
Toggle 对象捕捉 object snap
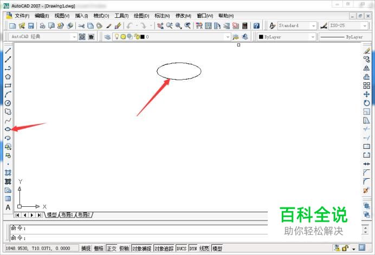[142, 249]
